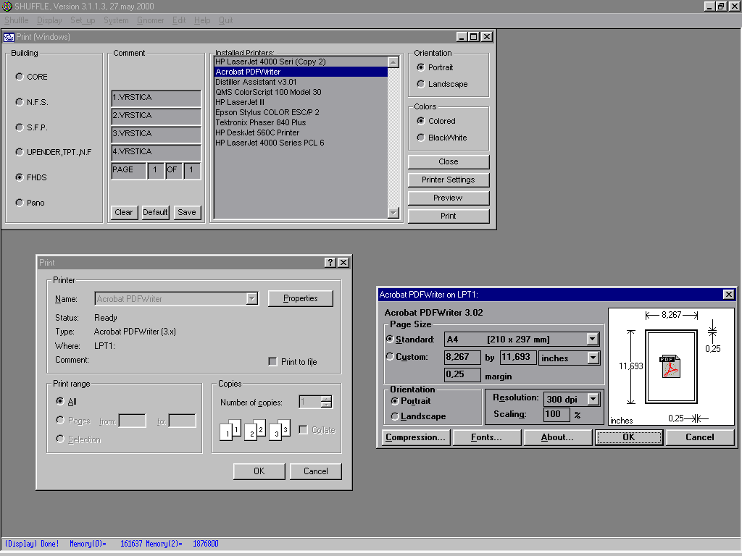
Task: Click the Save comment button
Action: tap(187, 212)
